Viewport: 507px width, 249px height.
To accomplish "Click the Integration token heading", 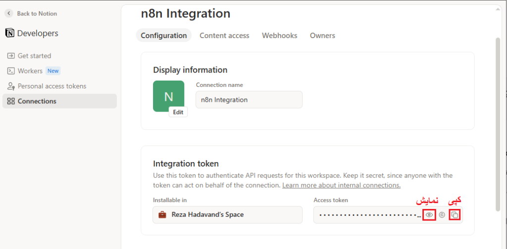I will (186, 164).
